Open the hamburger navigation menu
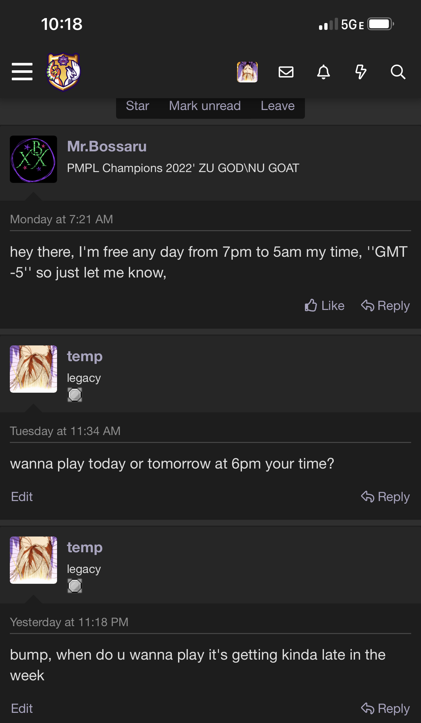Image resolution: width=421 pixels, height=723 pixels. [x=22, y=72]
